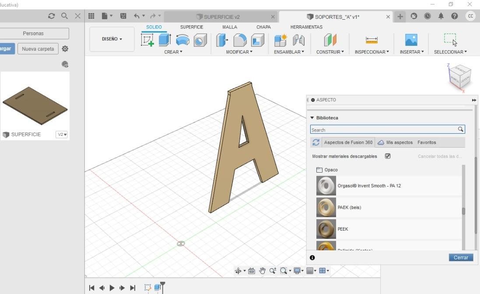Image resolution: width=480 pixels, height=294 pixels.
Task: Switch to the MALLA ribbon tab
Action: coord(230,27)
